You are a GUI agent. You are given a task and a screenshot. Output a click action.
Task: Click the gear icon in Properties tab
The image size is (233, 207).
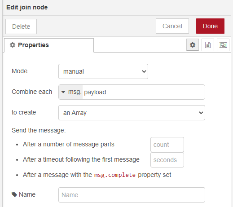13,45
